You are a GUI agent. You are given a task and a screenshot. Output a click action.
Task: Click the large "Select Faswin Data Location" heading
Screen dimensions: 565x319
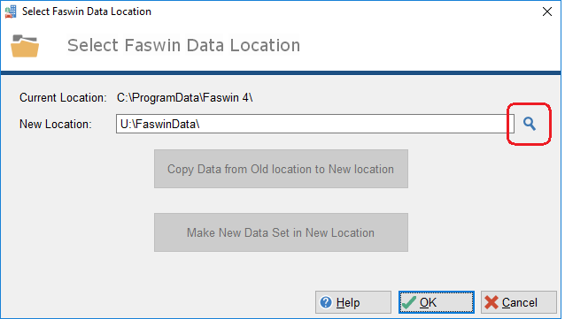coord(184,45)
